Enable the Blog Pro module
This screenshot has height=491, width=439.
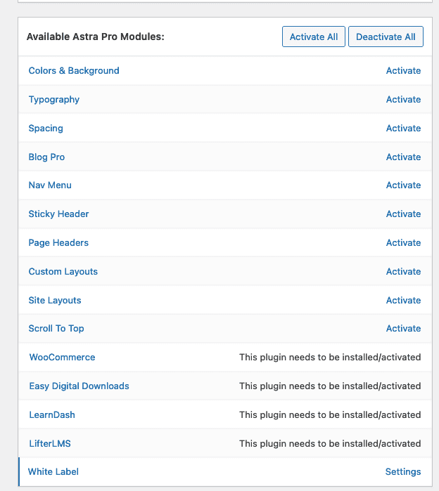click(x=403, y=157)
